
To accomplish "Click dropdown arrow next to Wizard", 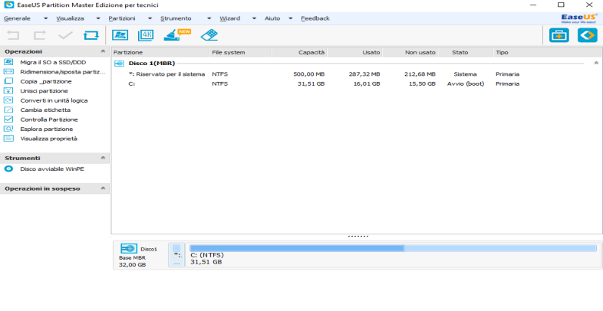I will coord(254,18).
